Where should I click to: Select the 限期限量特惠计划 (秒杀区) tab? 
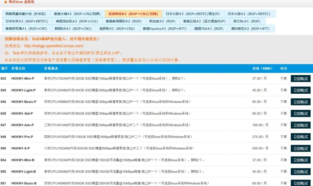coord(26,14)
